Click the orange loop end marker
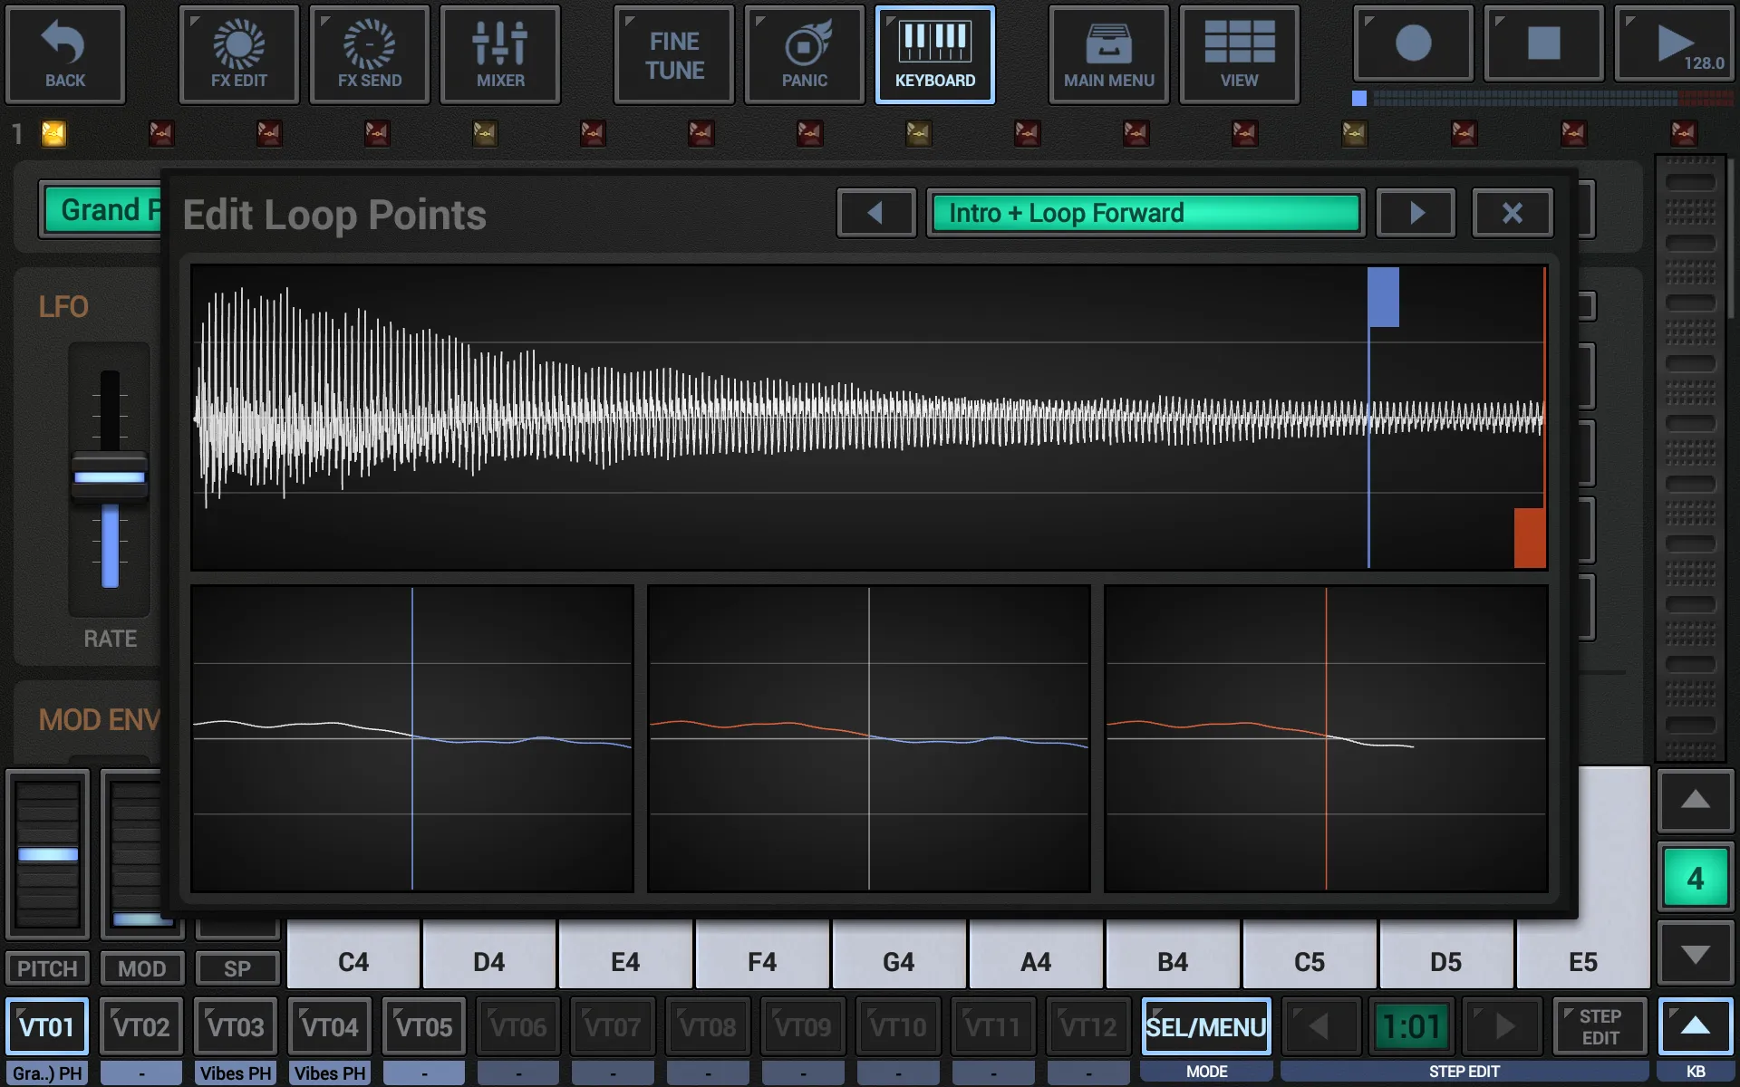This screenshot has width=1740, height=1087. [x=1528, y=538]
